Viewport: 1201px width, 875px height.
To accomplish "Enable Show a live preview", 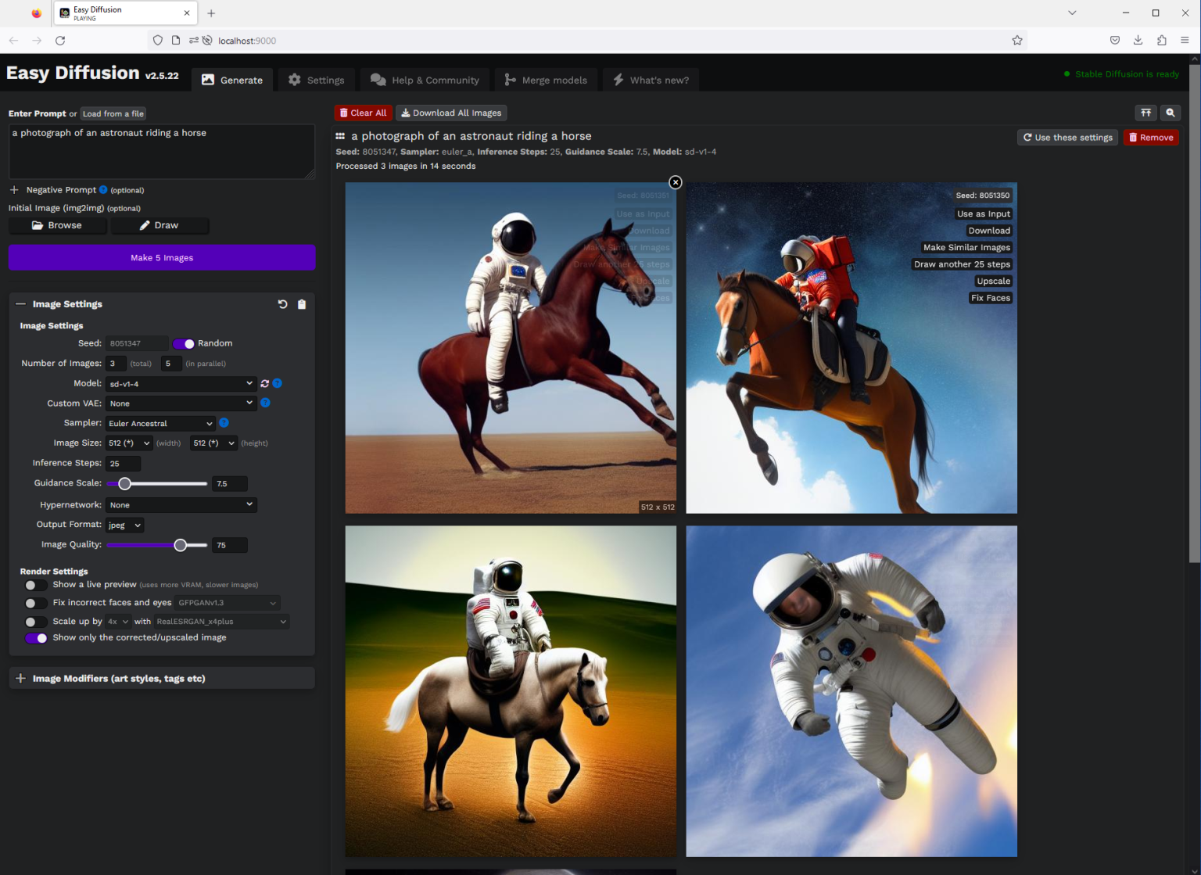I will tap(35, 585).
